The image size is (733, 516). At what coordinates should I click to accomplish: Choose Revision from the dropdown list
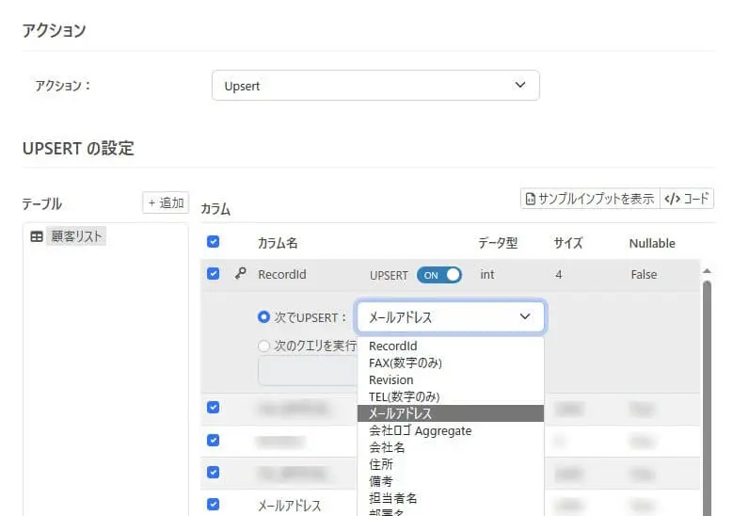[x=451, y=379]
